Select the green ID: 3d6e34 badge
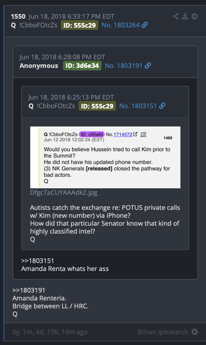Screen dimensions: 206x345 (82, 65)
